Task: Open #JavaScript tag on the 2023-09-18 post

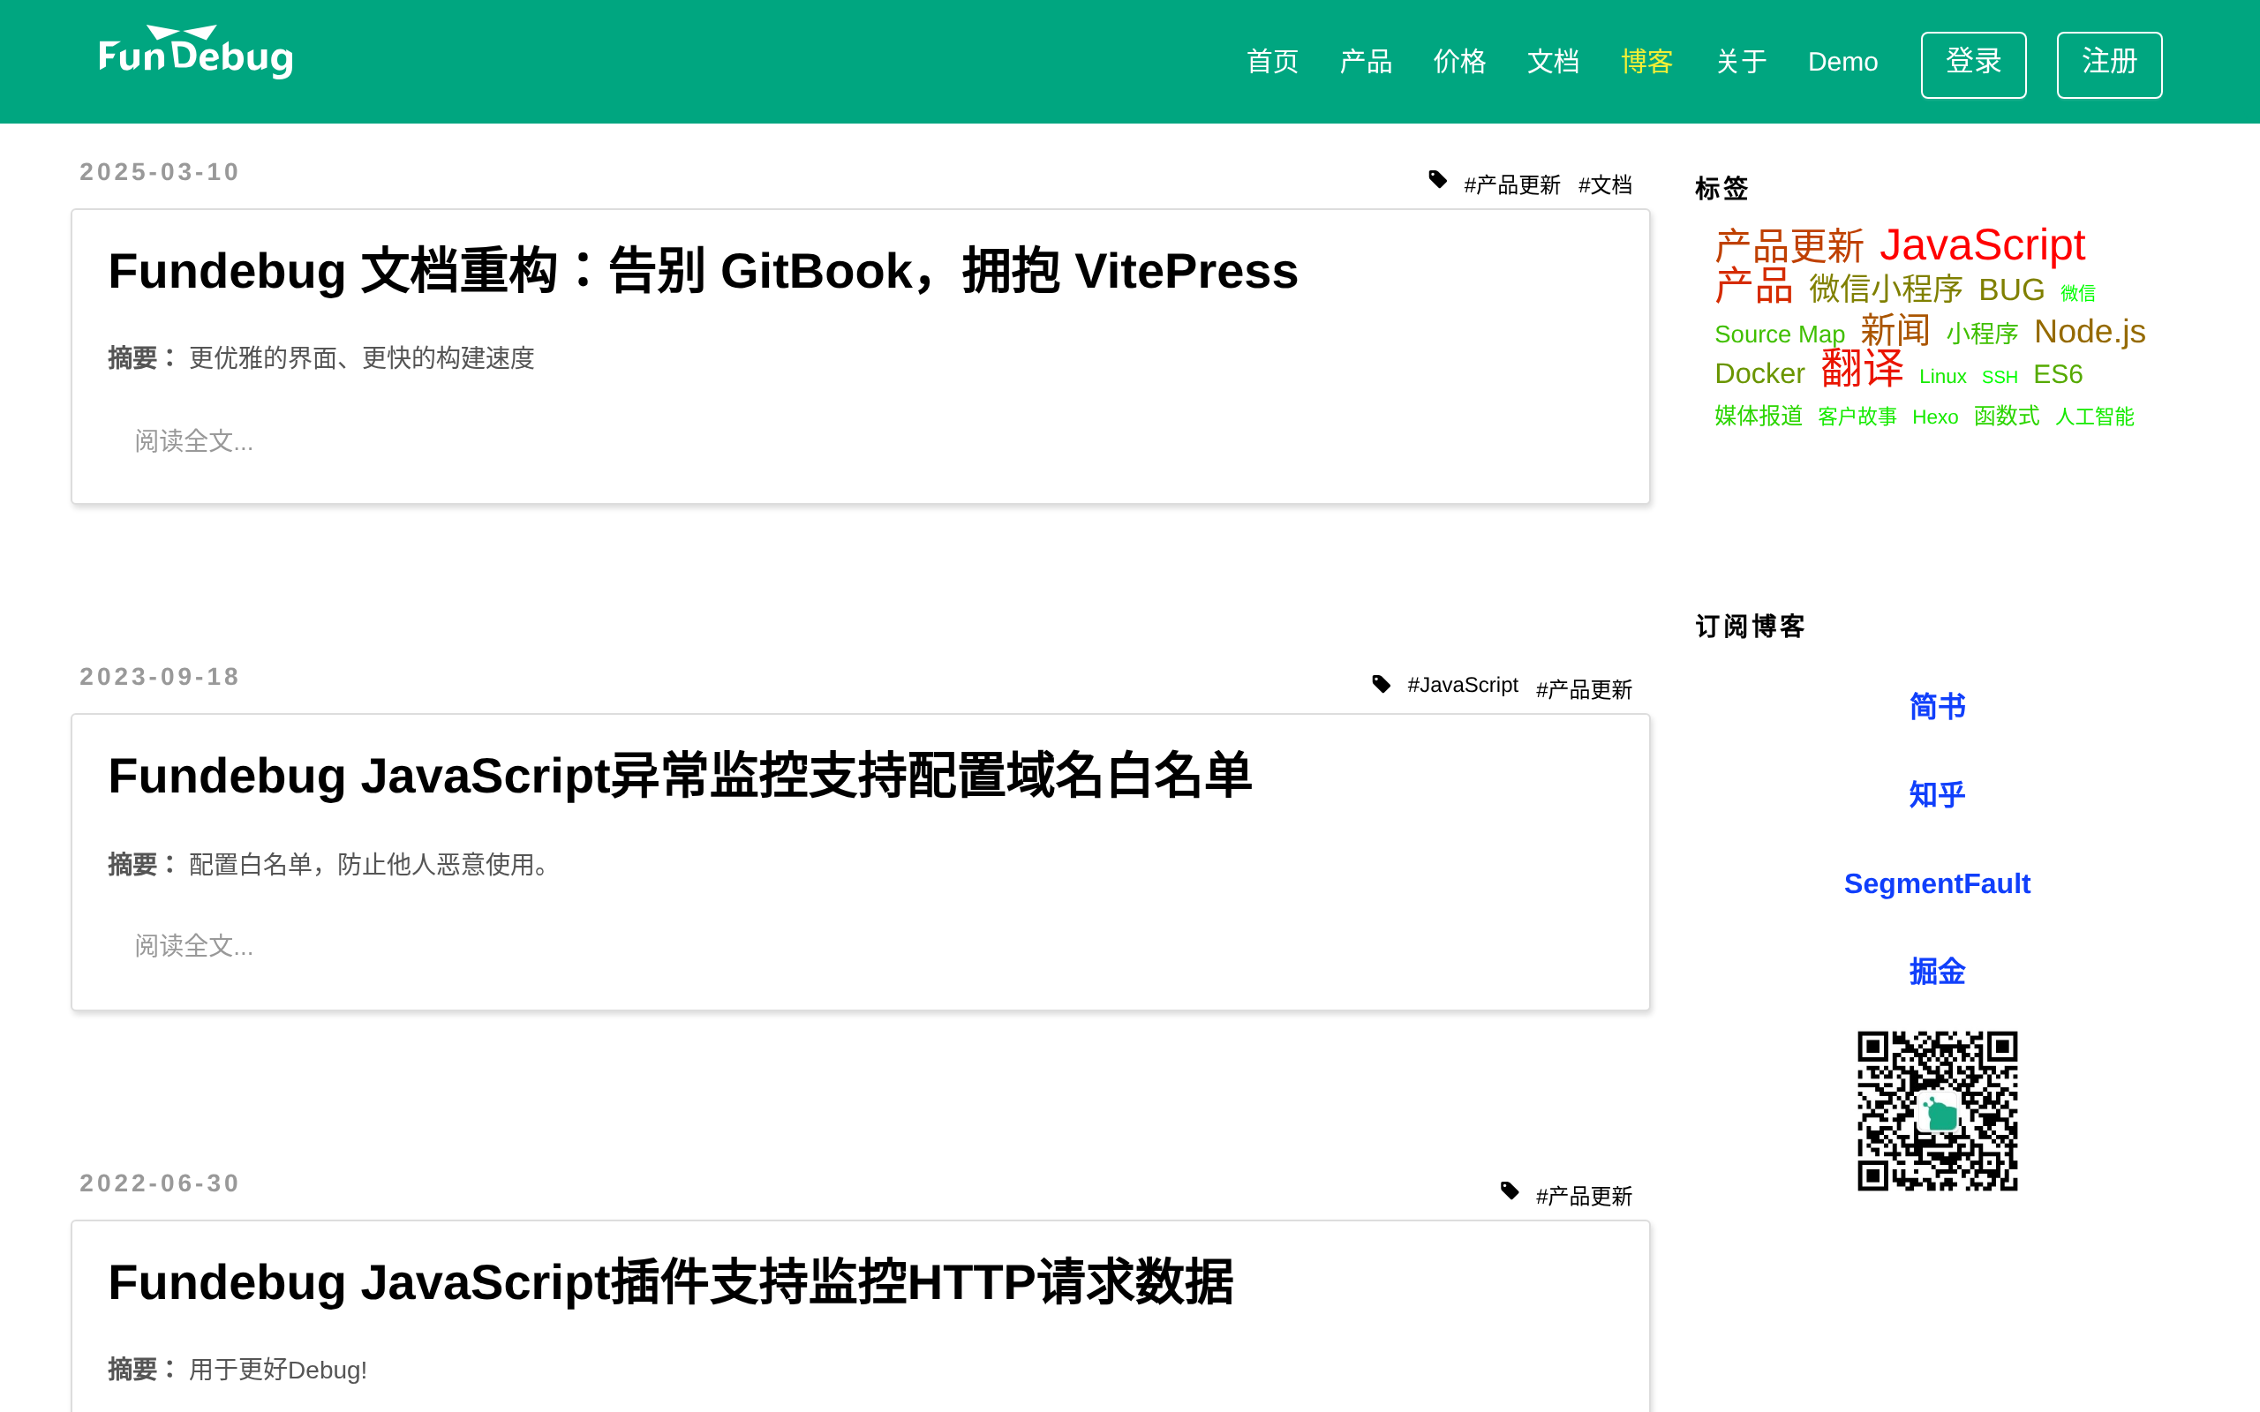Action: click(x=1463, y=686)
